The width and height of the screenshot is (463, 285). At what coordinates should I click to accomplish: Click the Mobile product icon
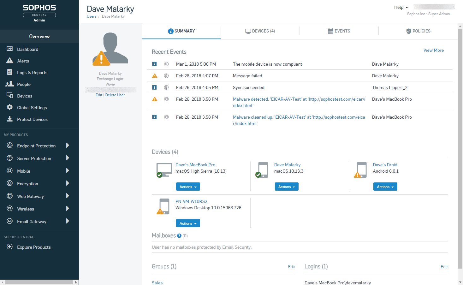[10, 171]
